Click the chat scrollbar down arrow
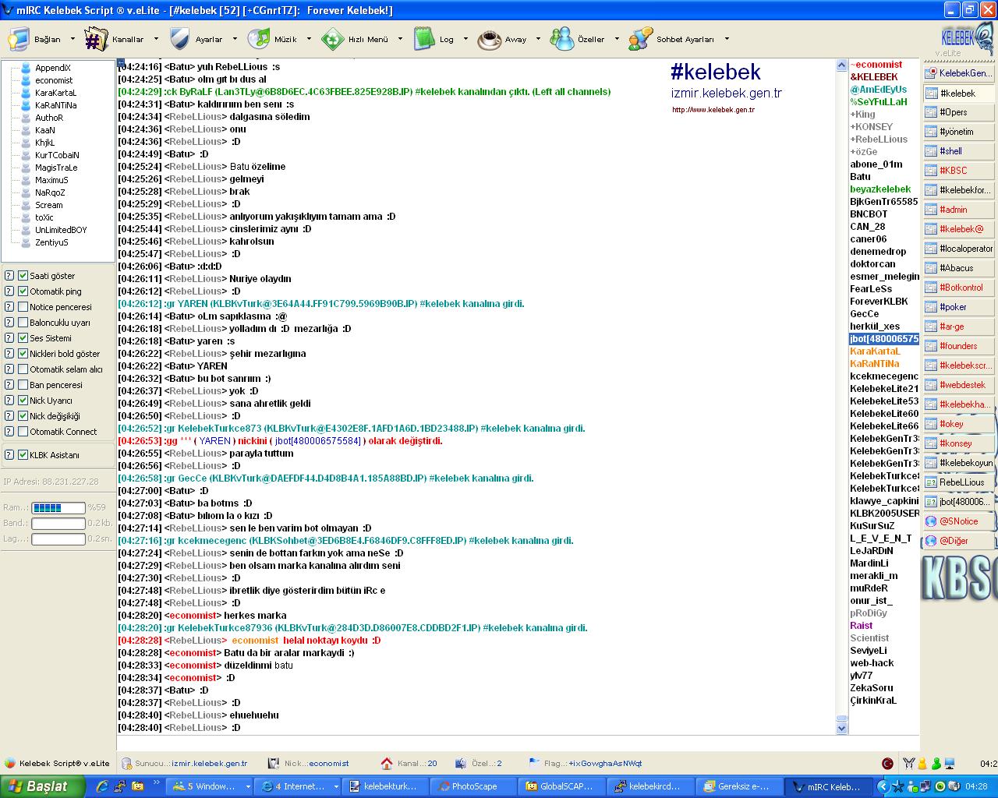Screen dimensions: 998x798 coord(841,728)
